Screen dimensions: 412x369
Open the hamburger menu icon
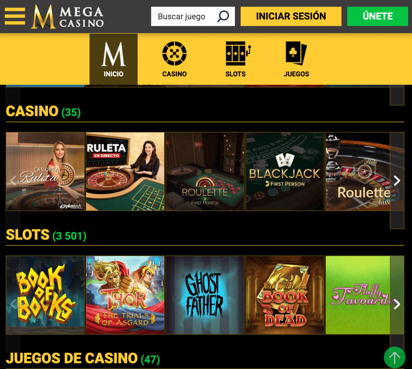[15, 16]
